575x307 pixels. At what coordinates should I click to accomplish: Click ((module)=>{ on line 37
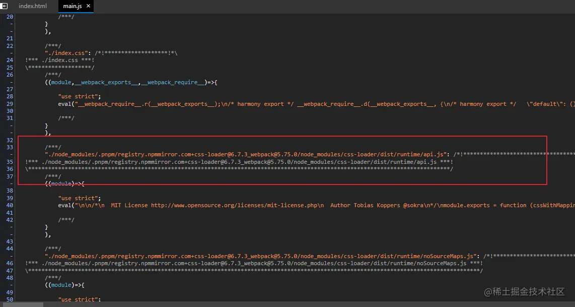pos(65,183)
